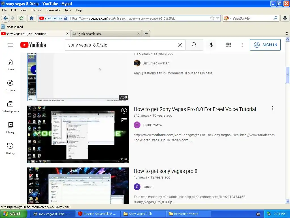Screen dimensions: 290x218
Task: Open the Voice Tutorial video thumbnail
Action: [78, 134]
